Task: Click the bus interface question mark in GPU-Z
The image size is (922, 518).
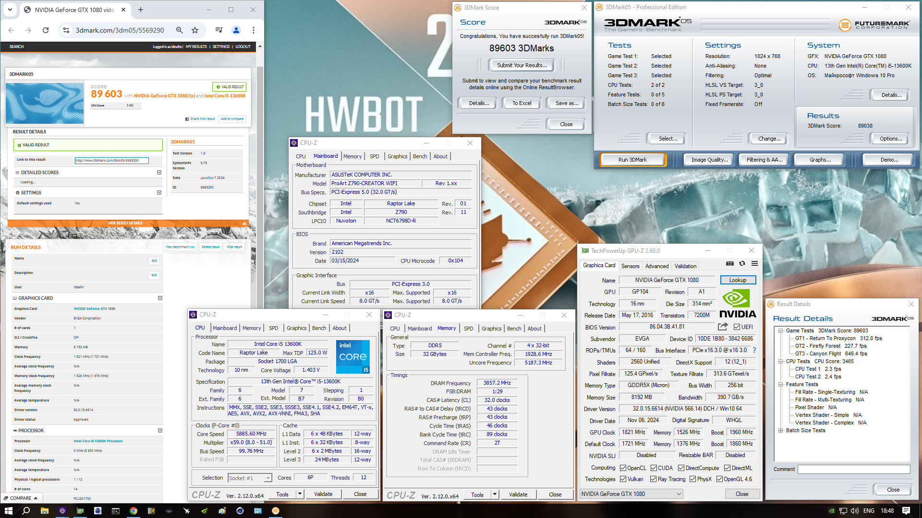Action: (754, 350)
